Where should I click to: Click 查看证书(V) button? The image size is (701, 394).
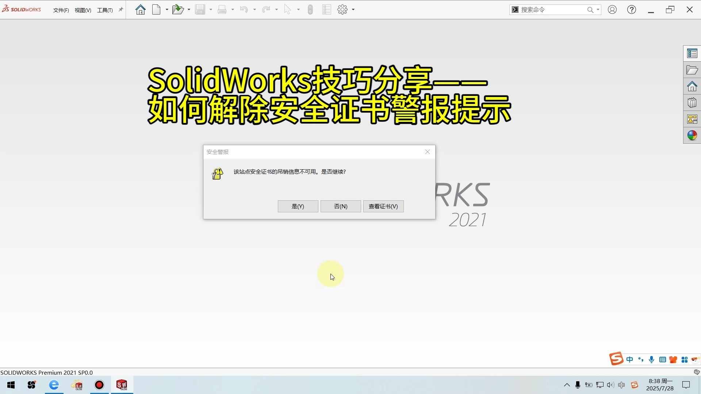[383, 206]
